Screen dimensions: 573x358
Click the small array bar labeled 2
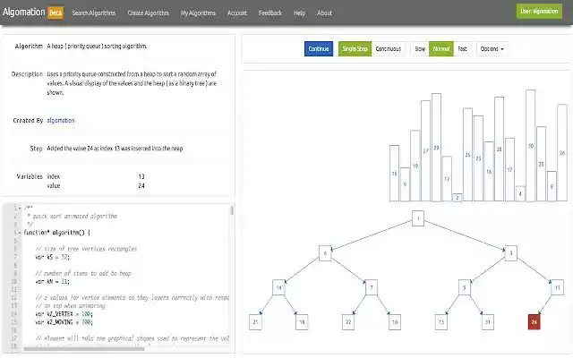pyautogui.click(x=458, y=197)
